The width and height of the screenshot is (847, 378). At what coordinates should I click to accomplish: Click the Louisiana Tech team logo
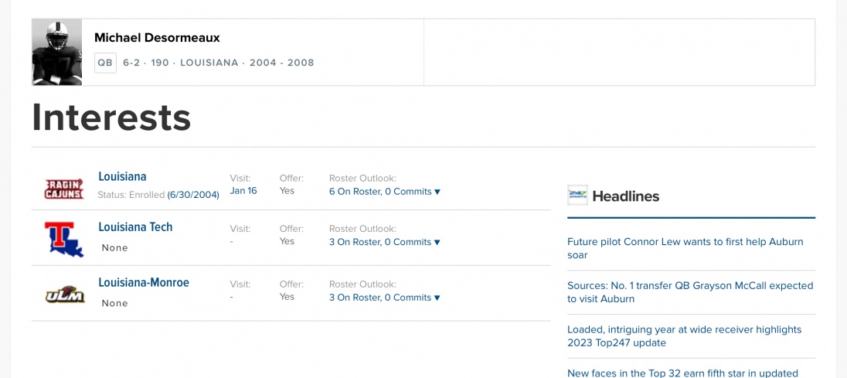point(63,239)
